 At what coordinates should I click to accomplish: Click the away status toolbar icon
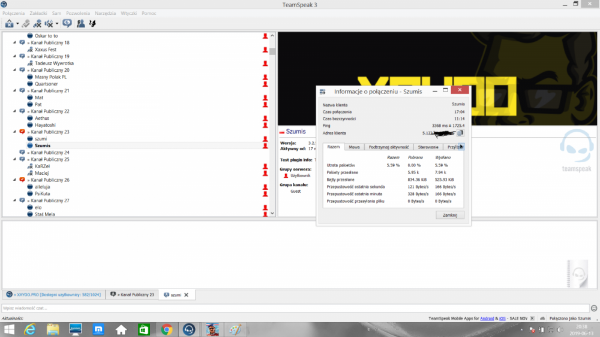(9, 24)
